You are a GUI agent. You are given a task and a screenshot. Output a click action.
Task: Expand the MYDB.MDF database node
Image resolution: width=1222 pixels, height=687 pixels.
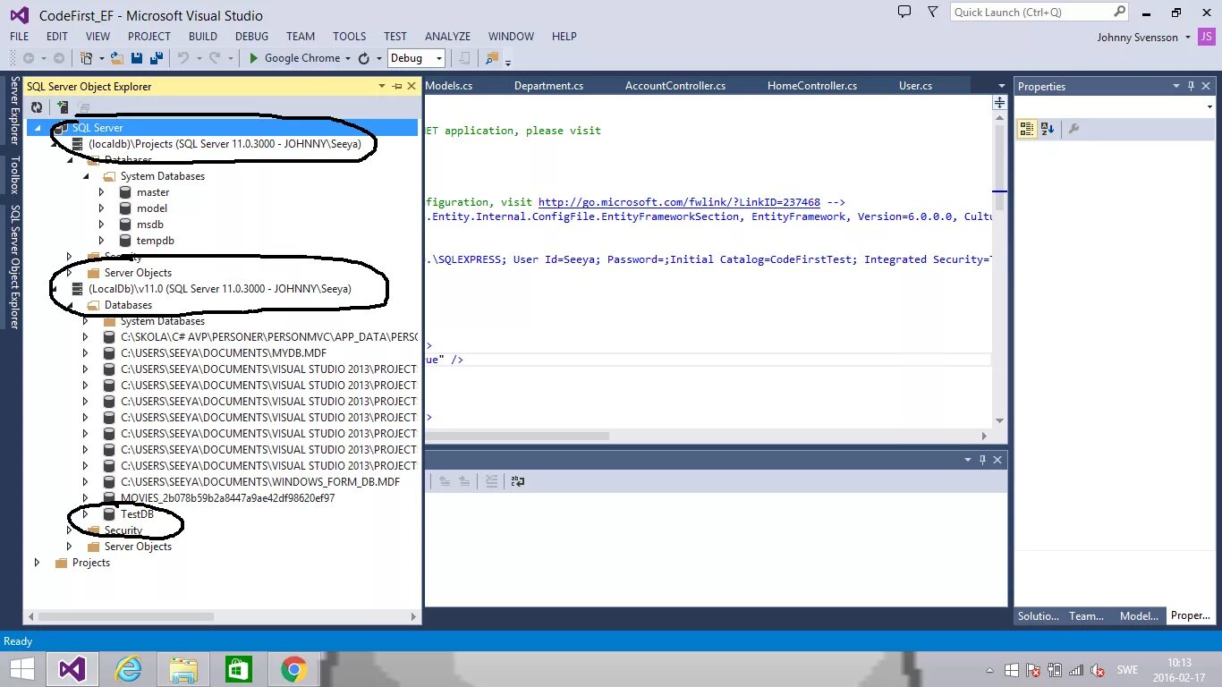[x=85, y=353]
